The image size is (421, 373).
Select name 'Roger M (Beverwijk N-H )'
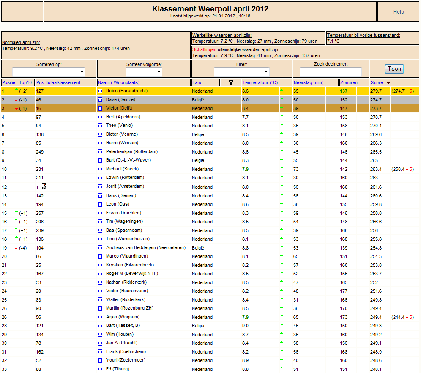coord(132,273)
